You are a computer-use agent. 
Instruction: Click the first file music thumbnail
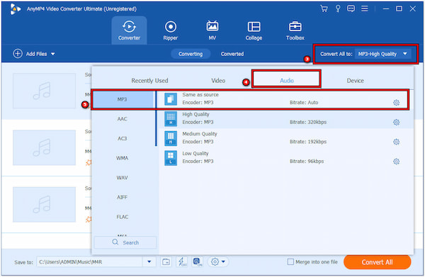[x=44, y=91]
